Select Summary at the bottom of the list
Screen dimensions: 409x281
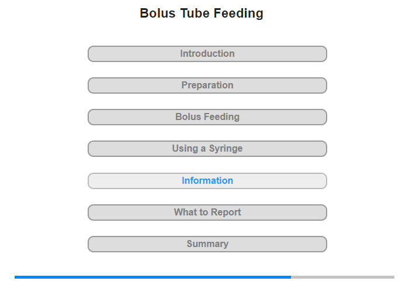point(207,244)
